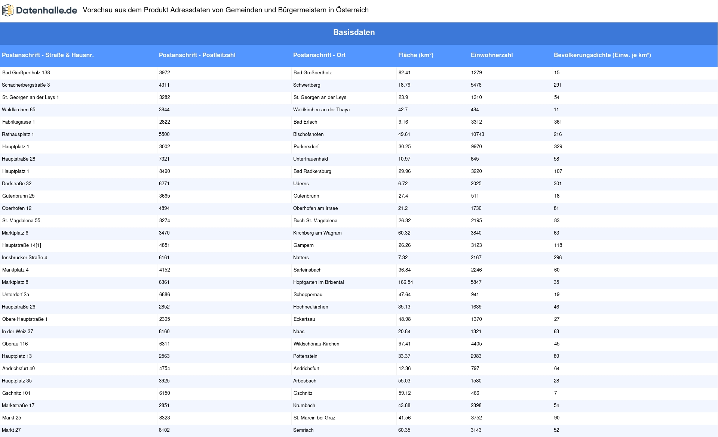Click town name Bischofshofen
The width and height of the screenshot is (718, 437).
pyautogui.click(x=309, y=134)
